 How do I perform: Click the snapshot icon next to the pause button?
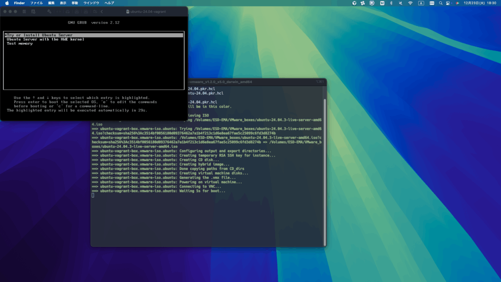32,11
